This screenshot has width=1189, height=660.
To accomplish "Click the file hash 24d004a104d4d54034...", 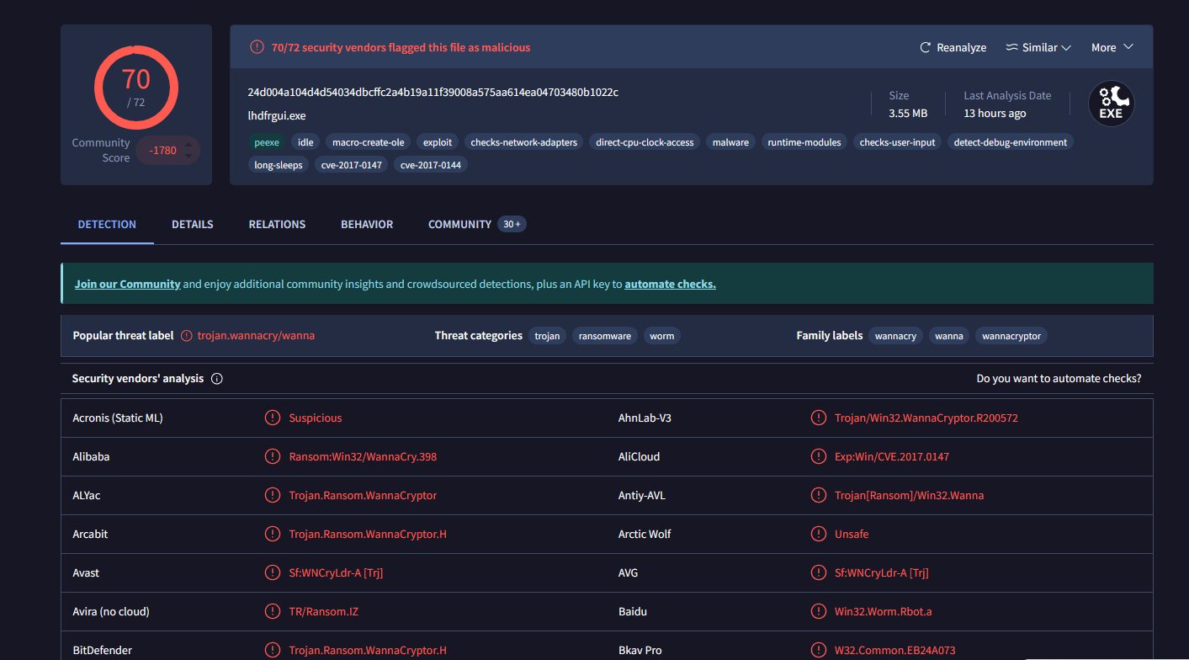I will click(x=433, y=93).
